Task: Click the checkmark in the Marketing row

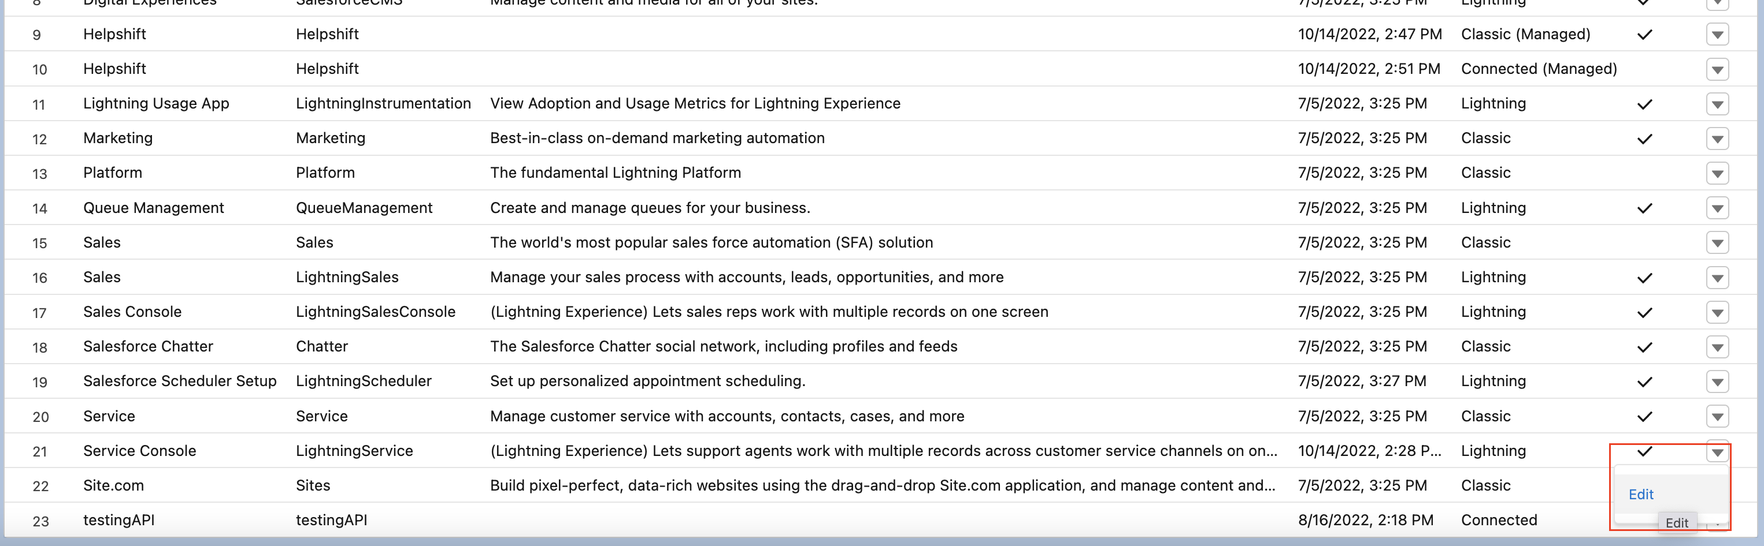Action: [1644, 139]
